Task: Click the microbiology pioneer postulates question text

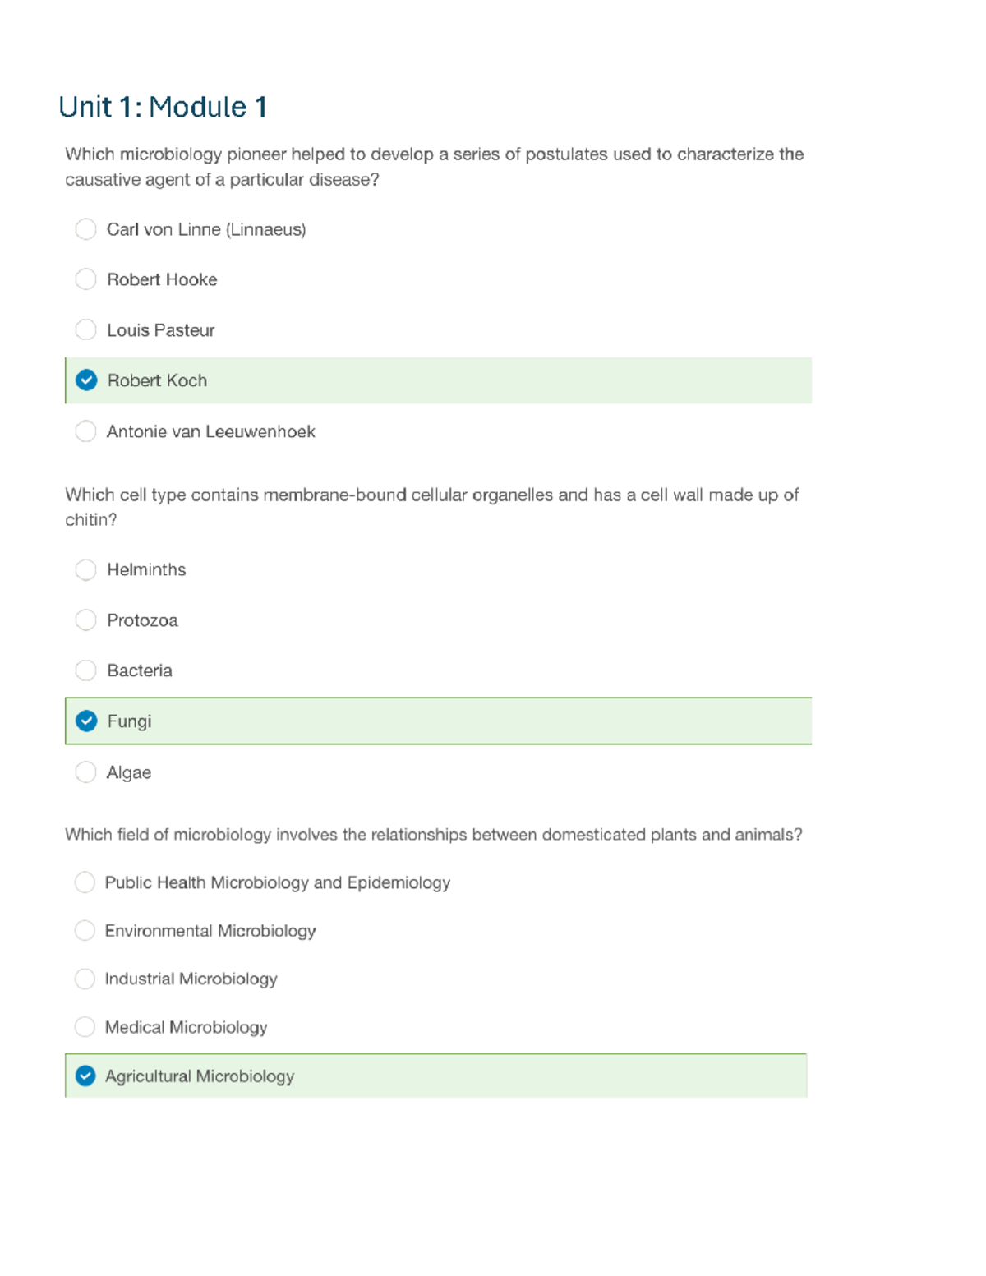Action: click(434, 167)
